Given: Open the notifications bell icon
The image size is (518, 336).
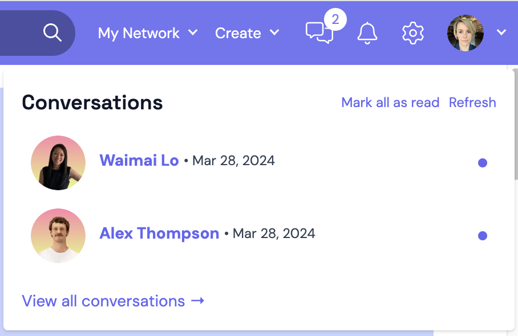Looking at the screenshot, I should 367,33.
